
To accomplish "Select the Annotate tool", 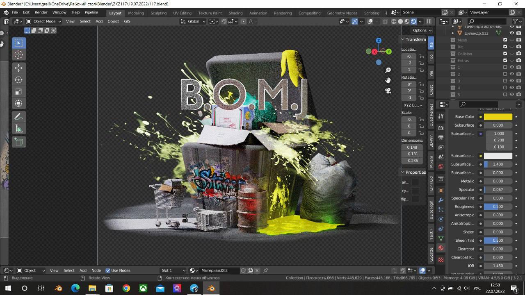I will [18, 117].
